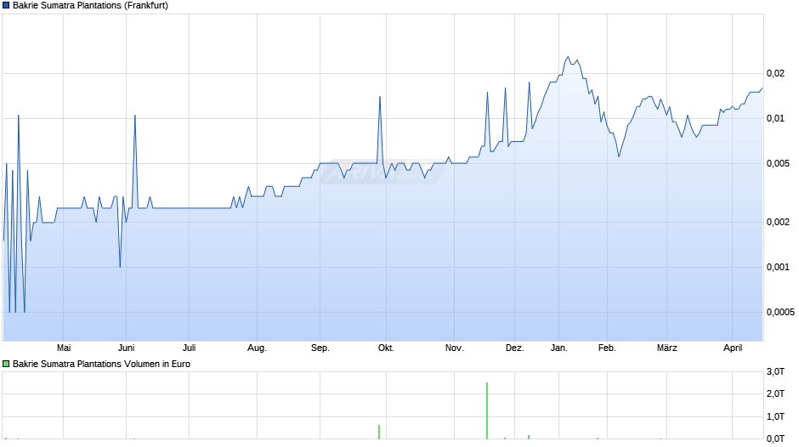Click the green volume legend square
This screenshot has width=799, height=447.
6,364
